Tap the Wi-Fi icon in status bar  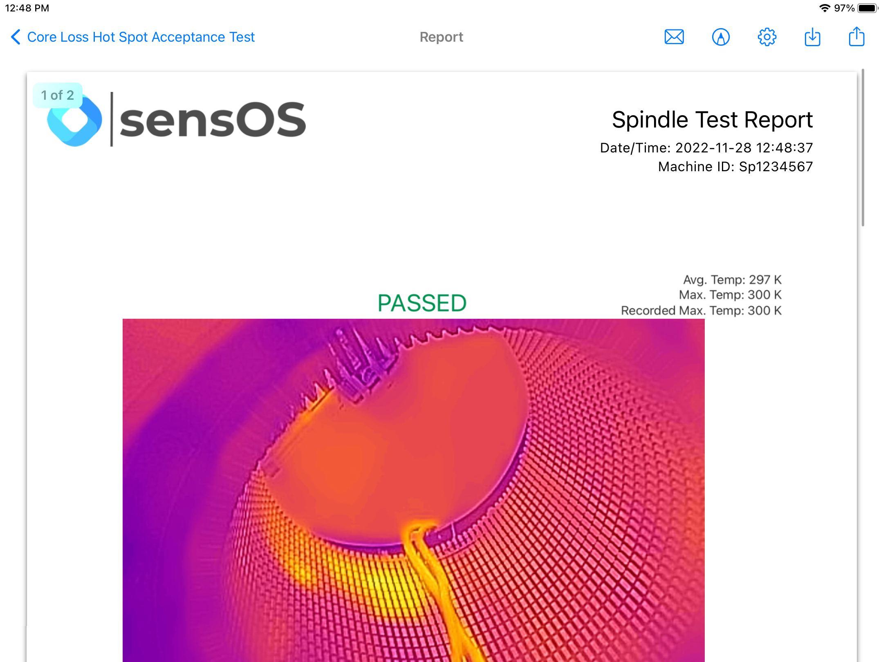click(x=825, y=8)
